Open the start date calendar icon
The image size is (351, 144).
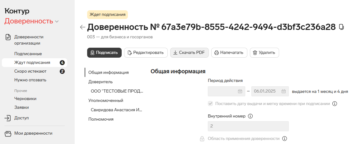click(x=240, y=91)
